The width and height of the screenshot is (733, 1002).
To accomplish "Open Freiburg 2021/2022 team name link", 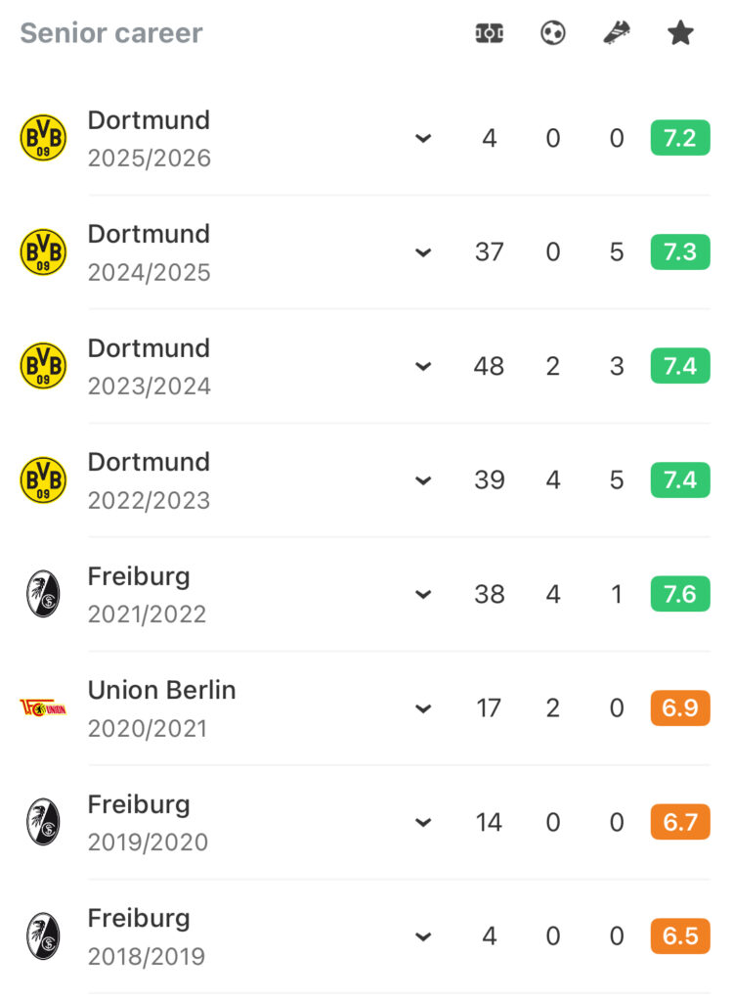I will click(x=139, y=576).
